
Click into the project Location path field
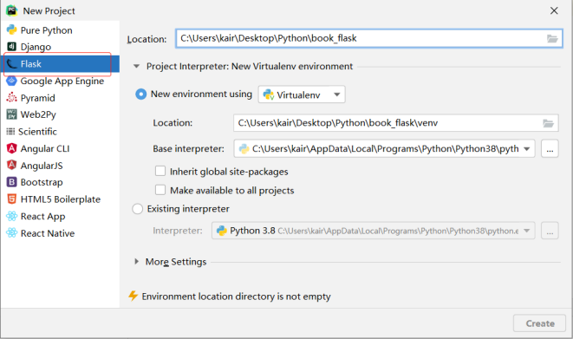click(x=368, y=38)
